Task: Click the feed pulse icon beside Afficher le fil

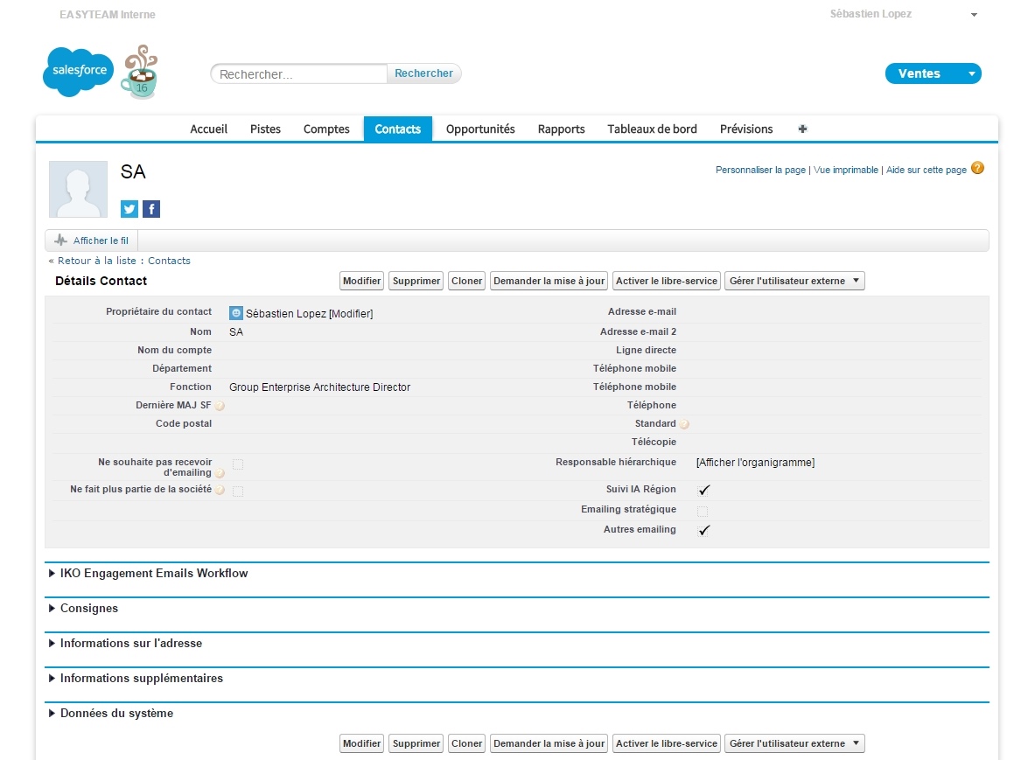Action: (60, 241)
